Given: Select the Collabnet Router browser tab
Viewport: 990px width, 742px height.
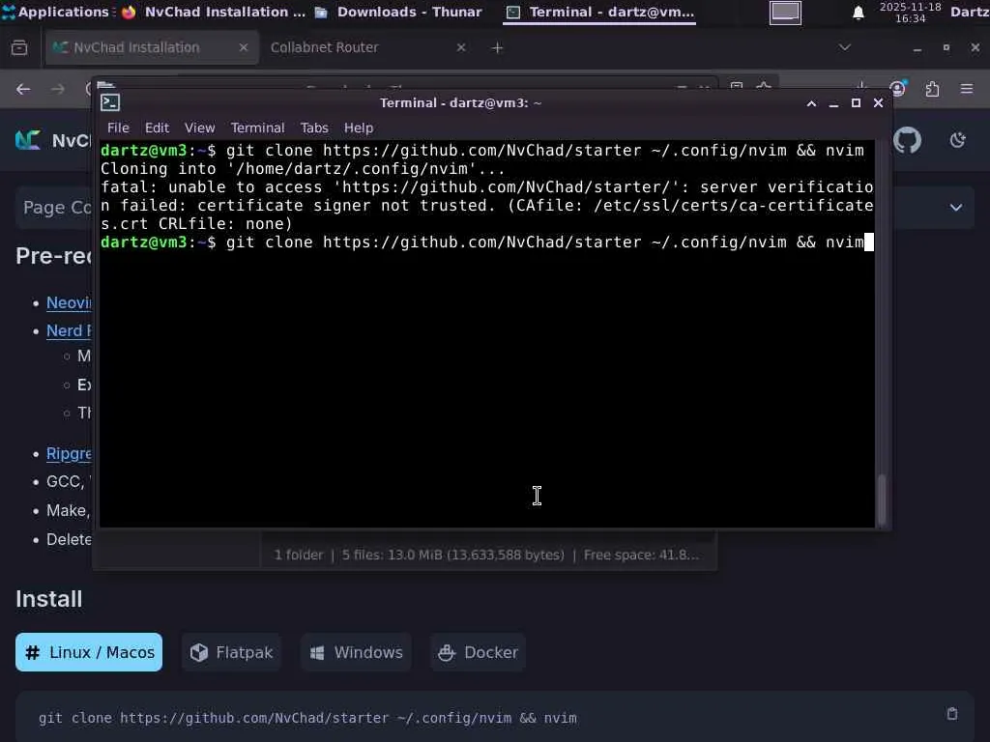Looking at the screenshot, I should tap(366, 47).
